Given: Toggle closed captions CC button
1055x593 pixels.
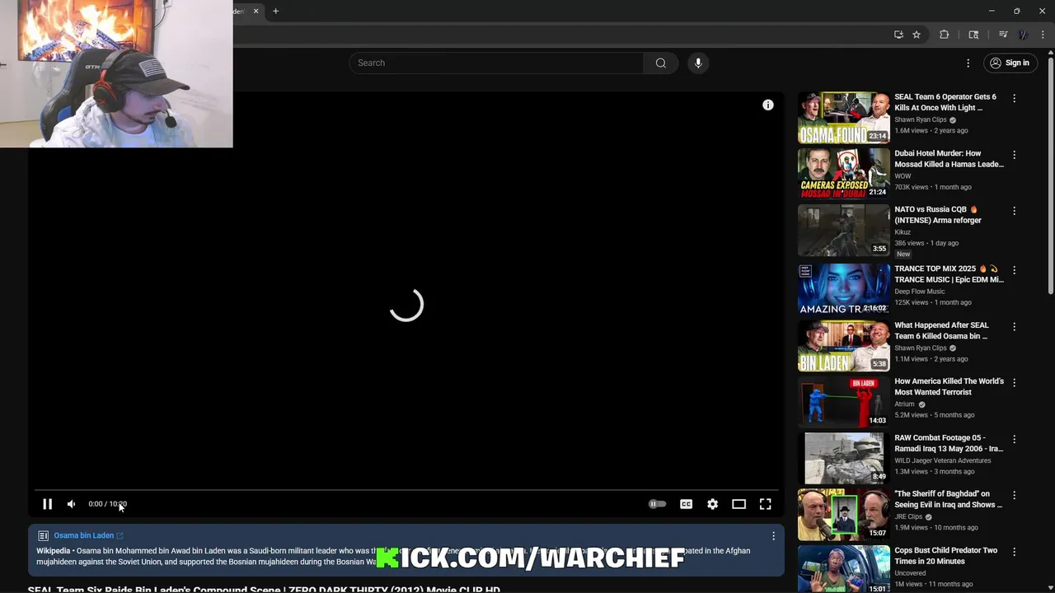Looking at the screenshot, I should pyautogui.click(x=686, y=504).
